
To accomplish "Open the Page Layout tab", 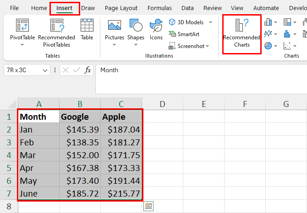I will [121, 8].
